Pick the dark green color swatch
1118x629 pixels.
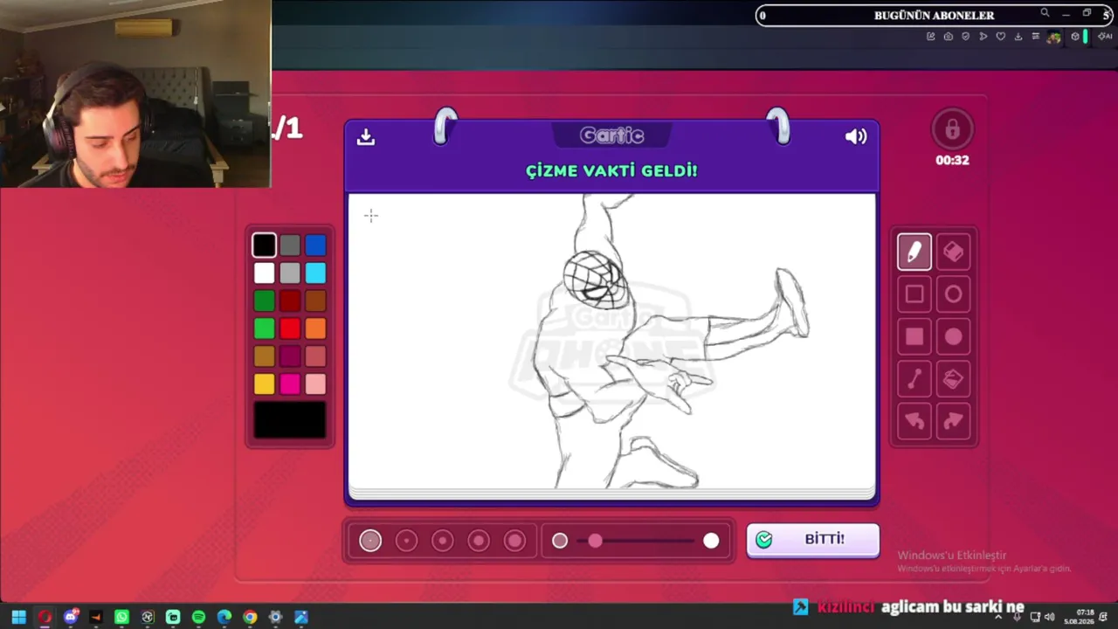pyautogui.click(x=264, y=301)
